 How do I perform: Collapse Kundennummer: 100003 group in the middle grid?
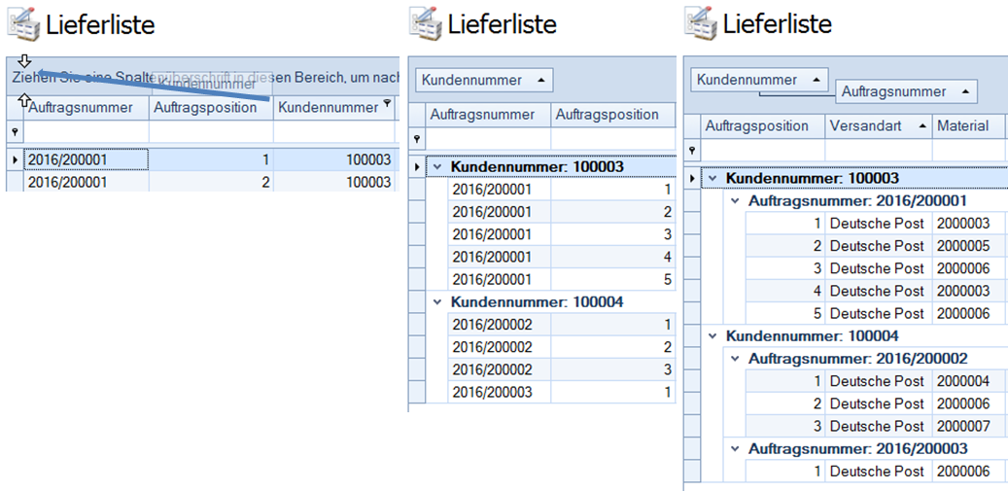[437, 167]
